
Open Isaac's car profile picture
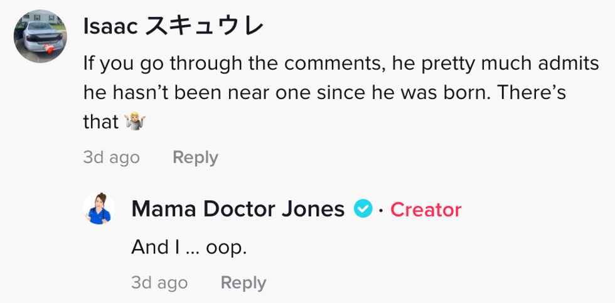41,36
